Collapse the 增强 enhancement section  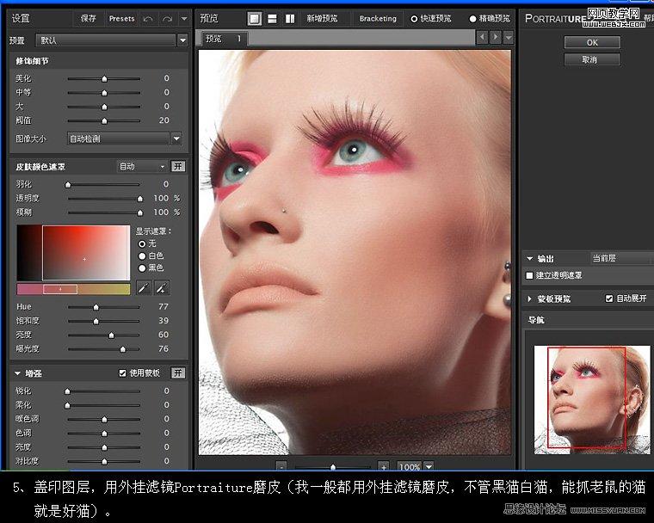coord(17,373)
